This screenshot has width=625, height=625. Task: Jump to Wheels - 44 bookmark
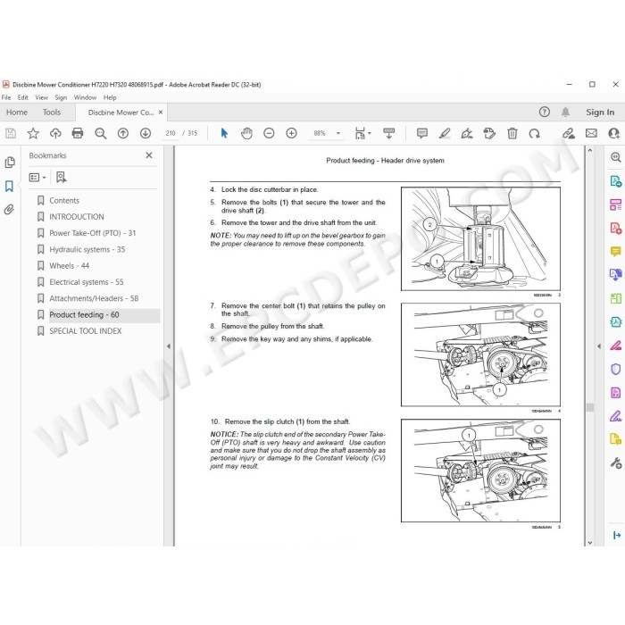pos(69,266)
